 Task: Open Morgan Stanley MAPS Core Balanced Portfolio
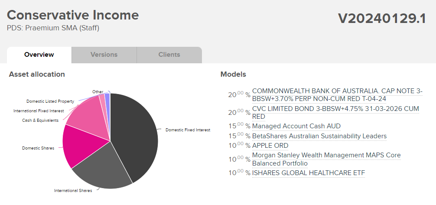[326, 159]
